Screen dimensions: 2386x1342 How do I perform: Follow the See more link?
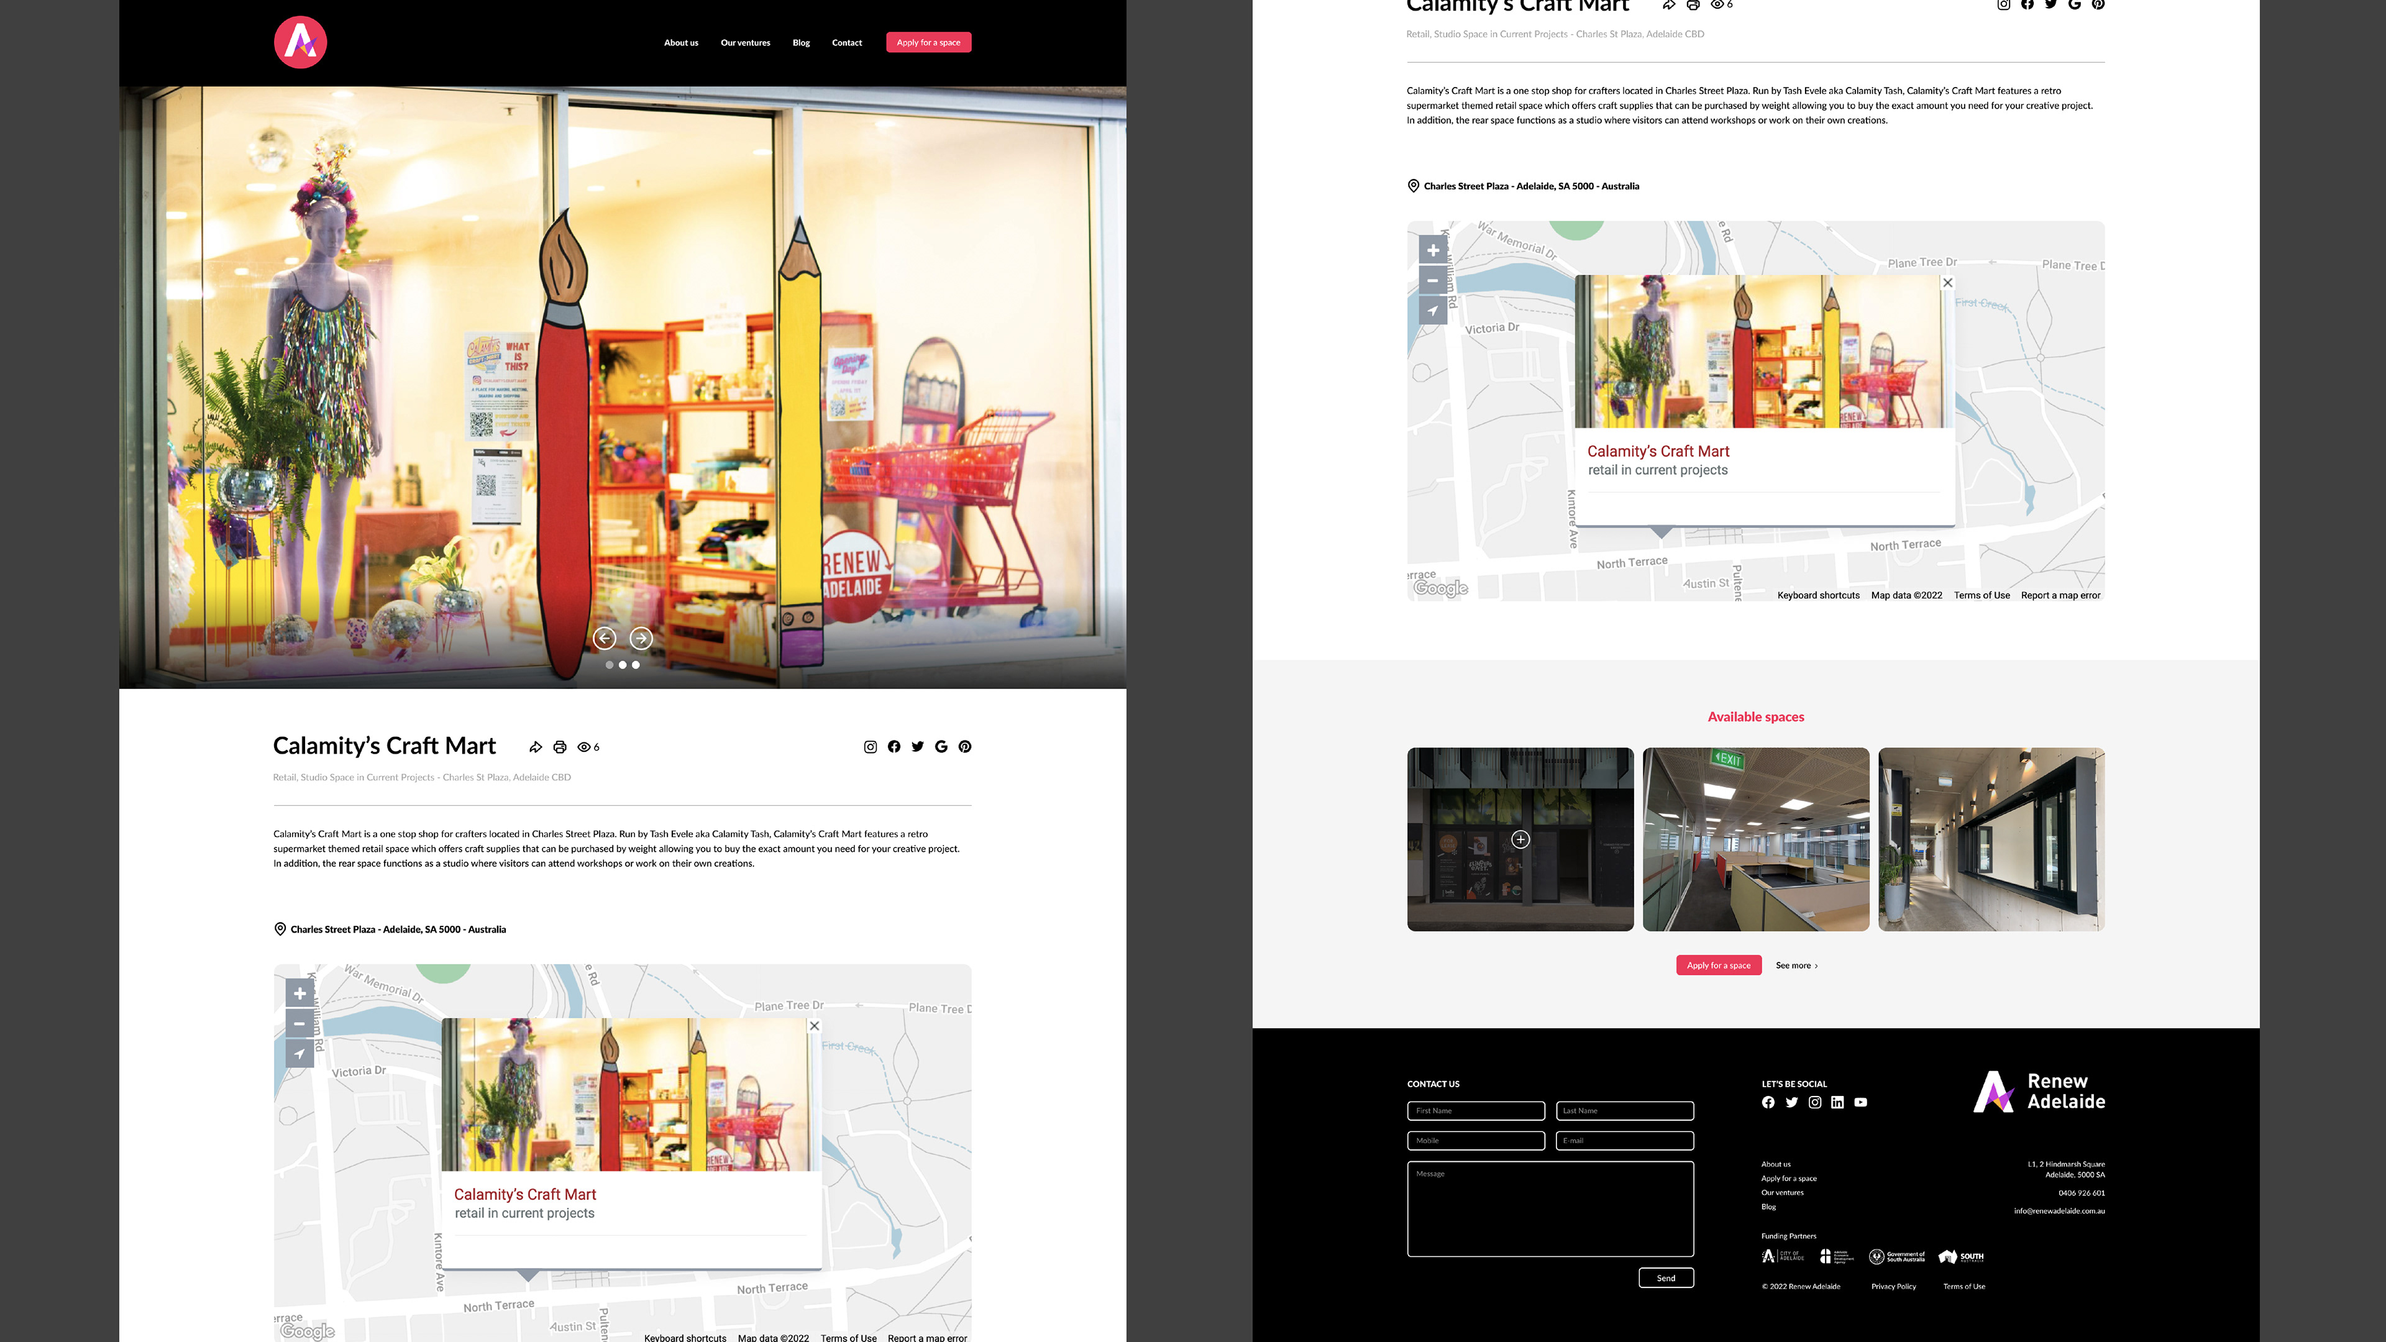[x=1796, y=965]
